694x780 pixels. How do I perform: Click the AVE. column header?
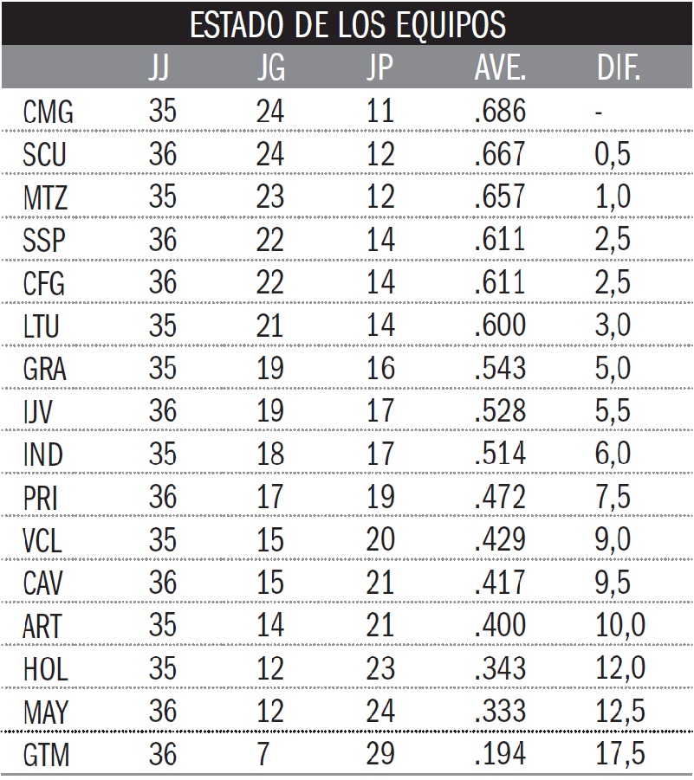500,67
